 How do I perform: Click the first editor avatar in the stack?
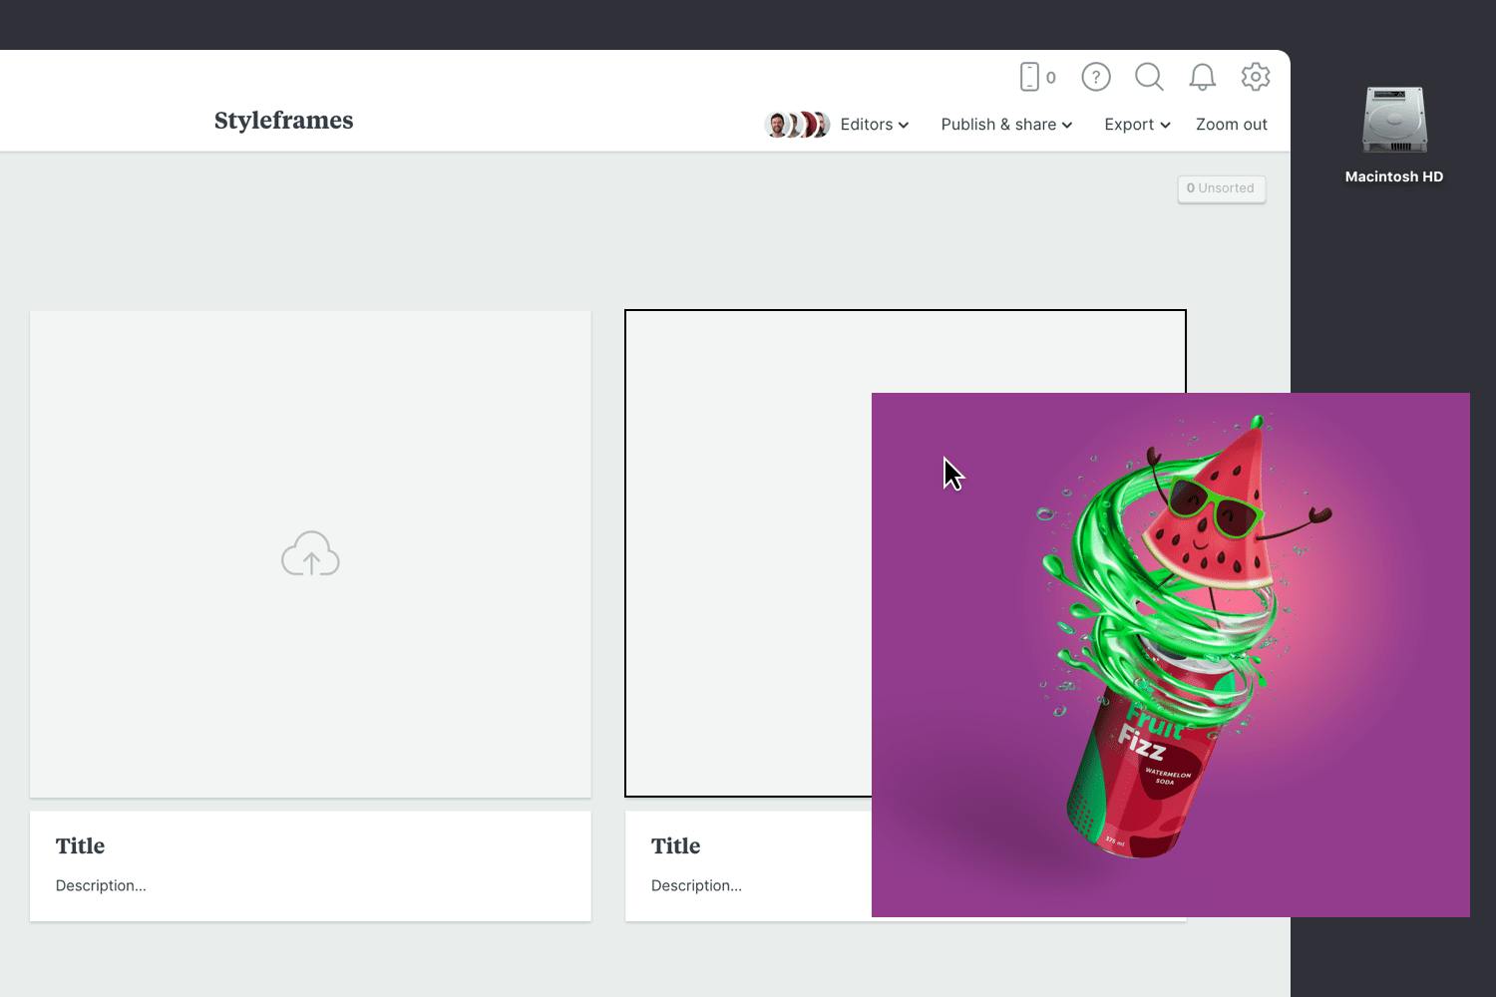coord(778,124)
